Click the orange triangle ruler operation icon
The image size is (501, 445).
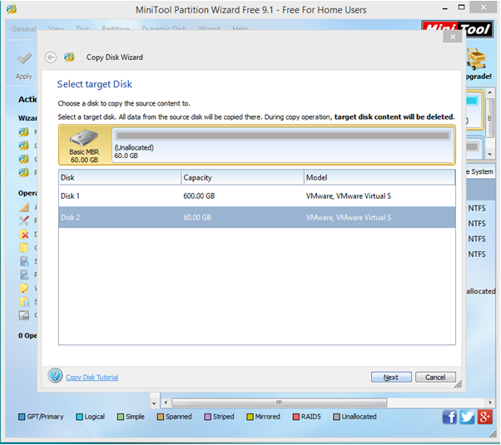[x=24, y=207]
